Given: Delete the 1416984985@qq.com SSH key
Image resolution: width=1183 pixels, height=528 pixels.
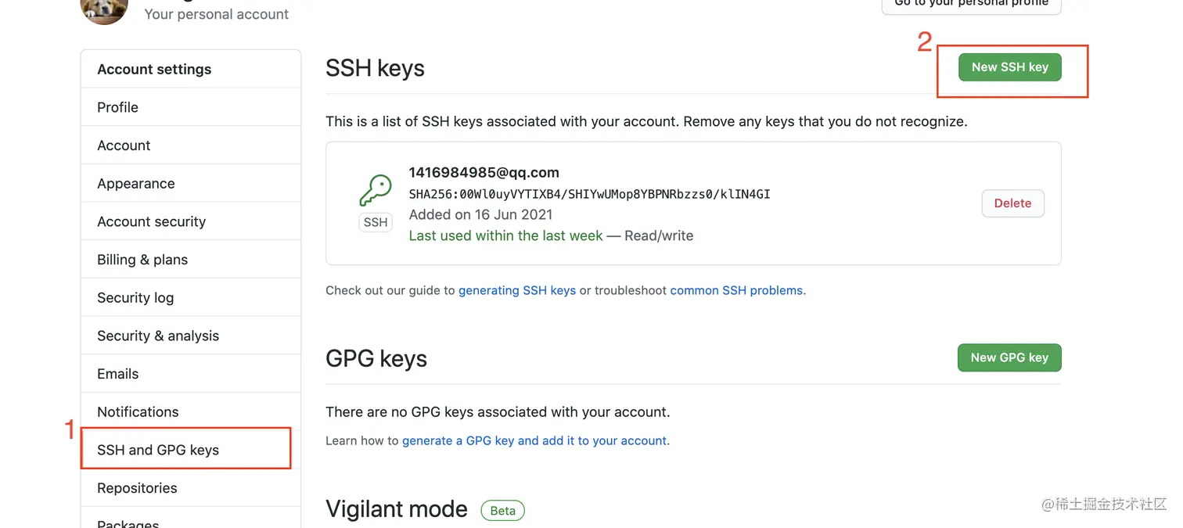Looking at the screenshot, I should click(x=1012, y=203).
